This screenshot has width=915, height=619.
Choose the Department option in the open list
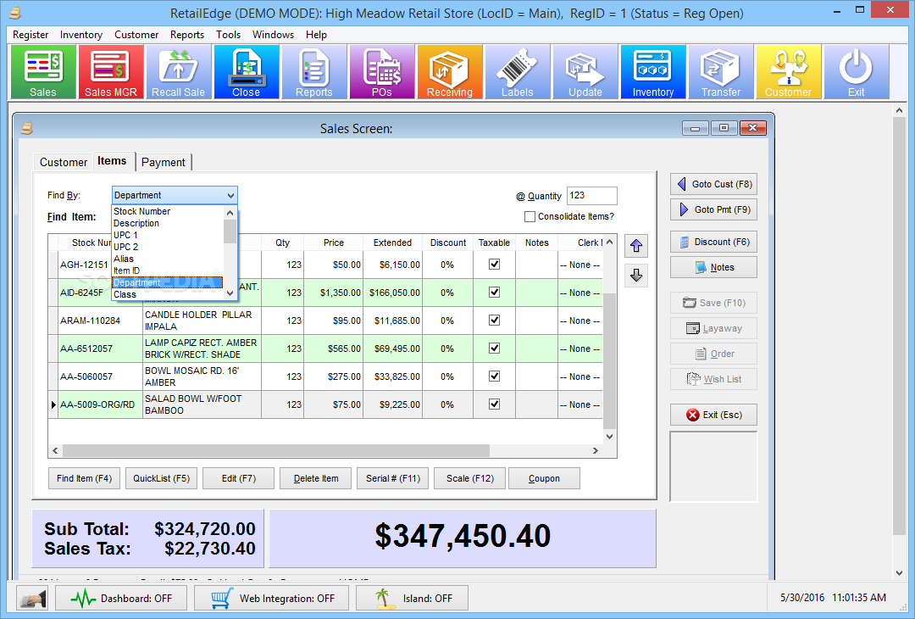[168, 282]
